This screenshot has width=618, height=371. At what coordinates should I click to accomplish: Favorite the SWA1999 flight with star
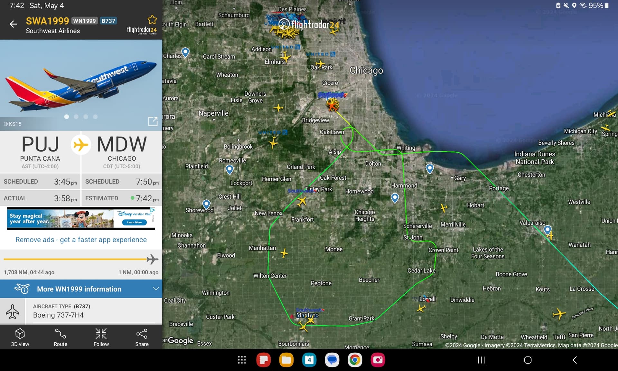point(152,20)
